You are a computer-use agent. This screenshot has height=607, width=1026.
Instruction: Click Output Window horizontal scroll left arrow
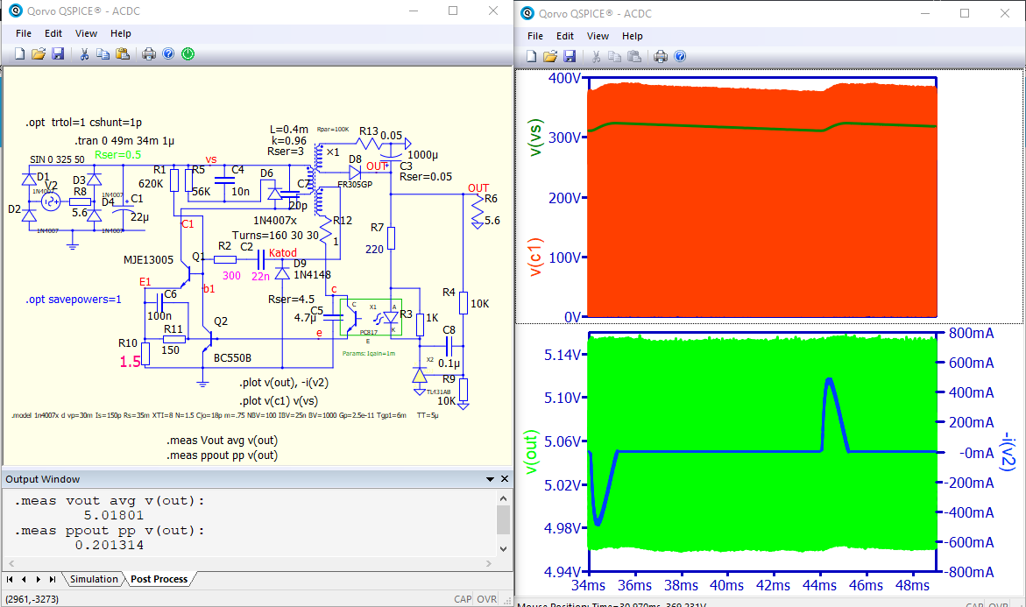11,563
